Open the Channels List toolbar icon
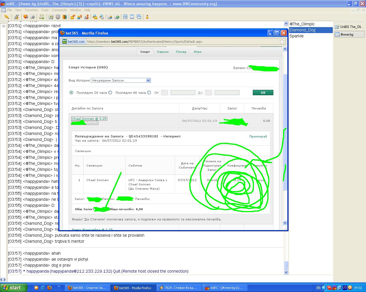The image size is (366, 292). coord(33,17)
